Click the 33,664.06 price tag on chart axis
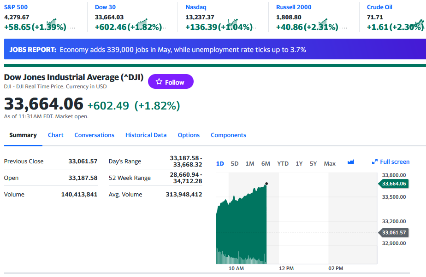Screen dimensions: 426x277 click(x=393, y=184)
